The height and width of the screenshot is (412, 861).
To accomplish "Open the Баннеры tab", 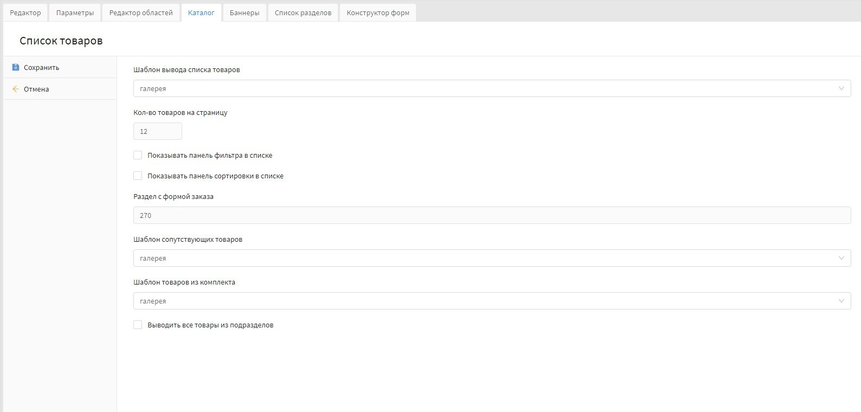I will [245, 12].
